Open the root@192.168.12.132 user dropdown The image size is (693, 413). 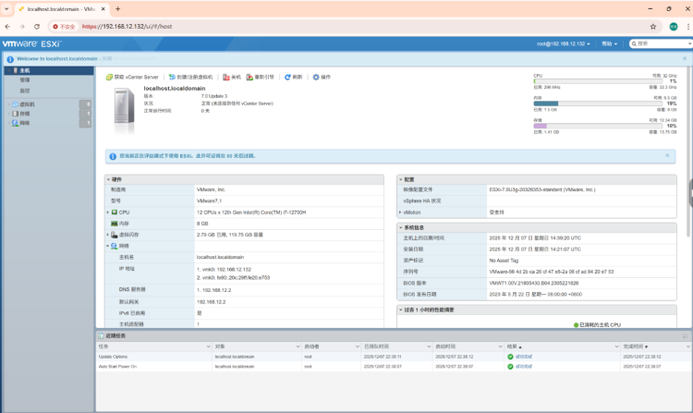563,43
